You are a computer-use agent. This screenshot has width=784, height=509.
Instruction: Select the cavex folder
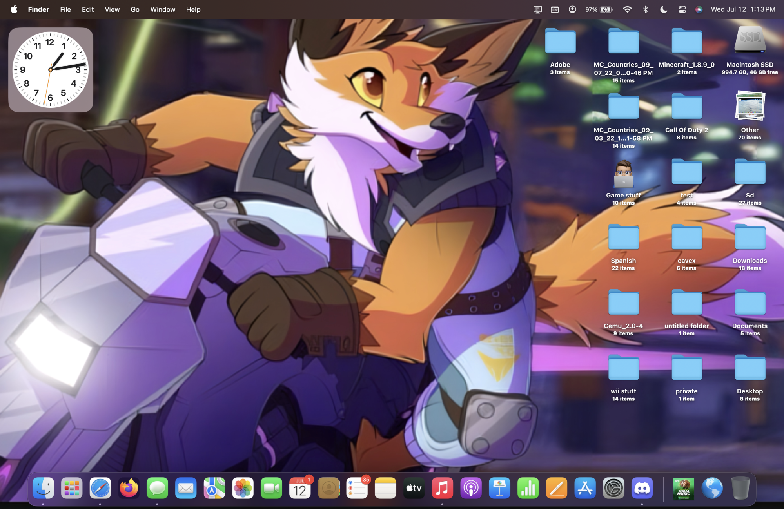[x=686, y=247]
